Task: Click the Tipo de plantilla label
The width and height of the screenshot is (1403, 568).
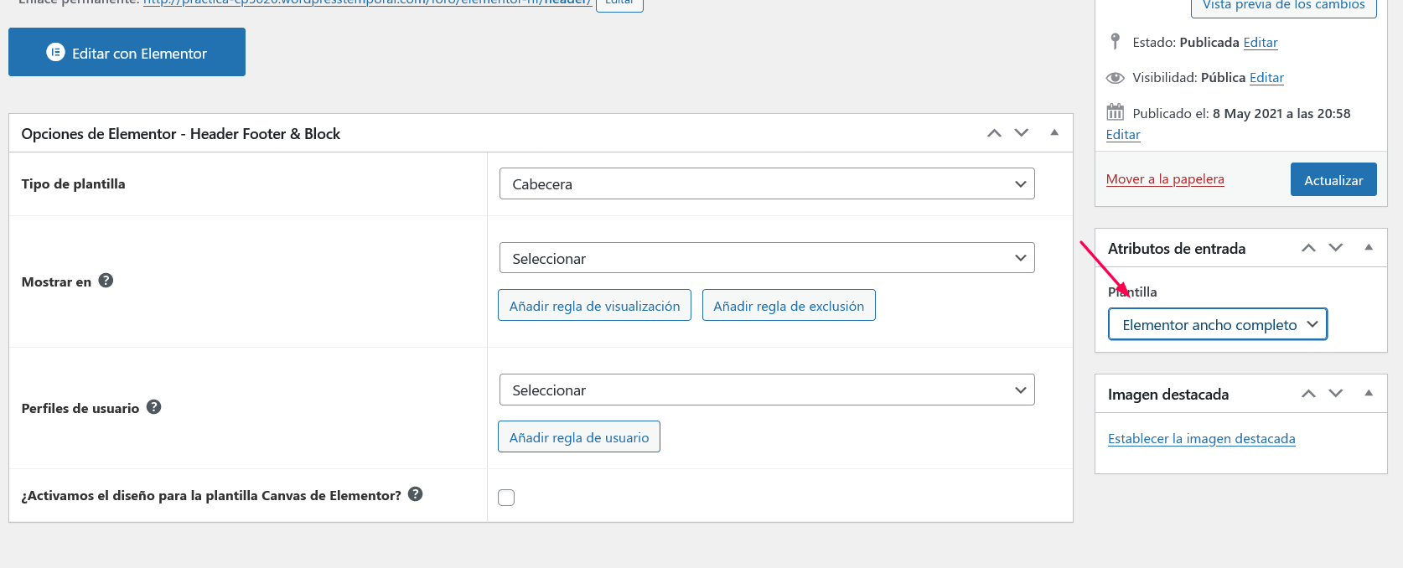Action: pyautogui.click(x=74, y=183)
